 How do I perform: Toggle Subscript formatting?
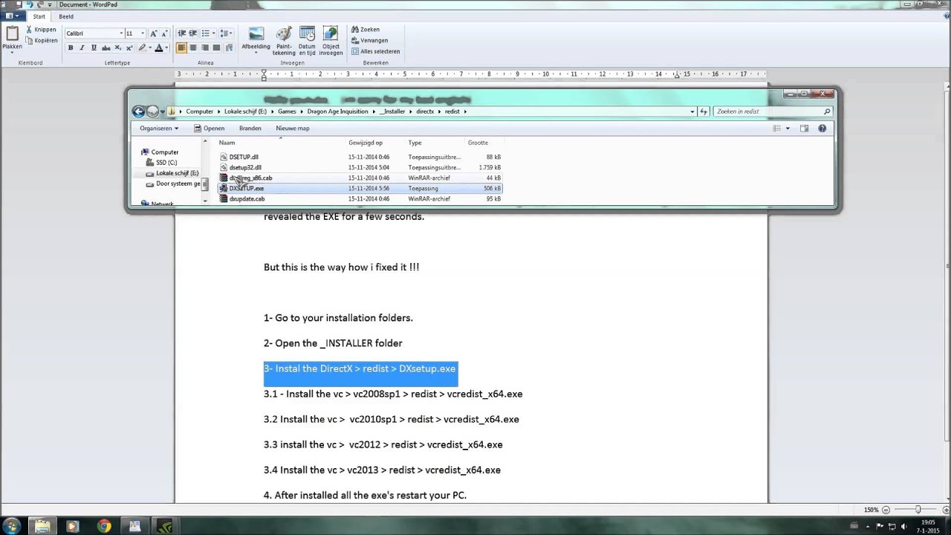[x=117, y=48]
